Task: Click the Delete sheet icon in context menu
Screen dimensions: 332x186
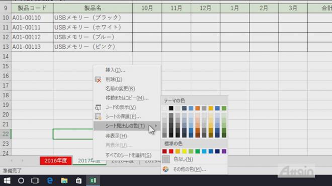Action: click(98, 80)
